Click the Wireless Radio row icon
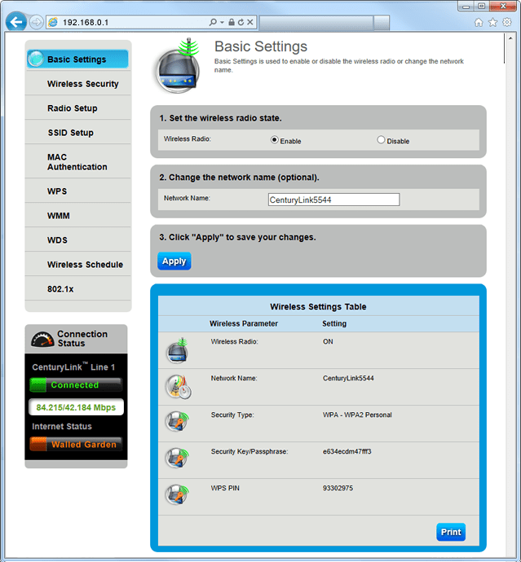 [177, 350]
